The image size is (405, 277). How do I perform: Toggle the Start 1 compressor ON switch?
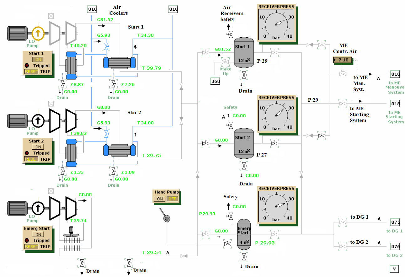[x=38, y=60]
